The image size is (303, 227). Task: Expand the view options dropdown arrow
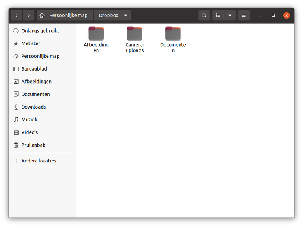[230, 16]
